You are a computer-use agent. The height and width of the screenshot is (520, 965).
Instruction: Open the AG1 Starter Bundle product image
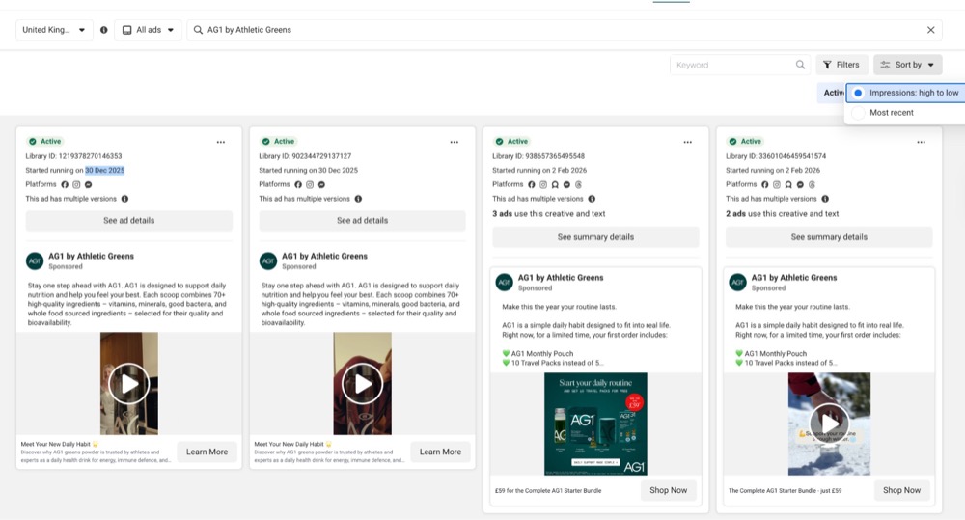595,424
